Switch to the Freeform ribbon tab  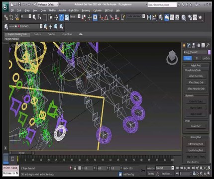tap(37, 34)
